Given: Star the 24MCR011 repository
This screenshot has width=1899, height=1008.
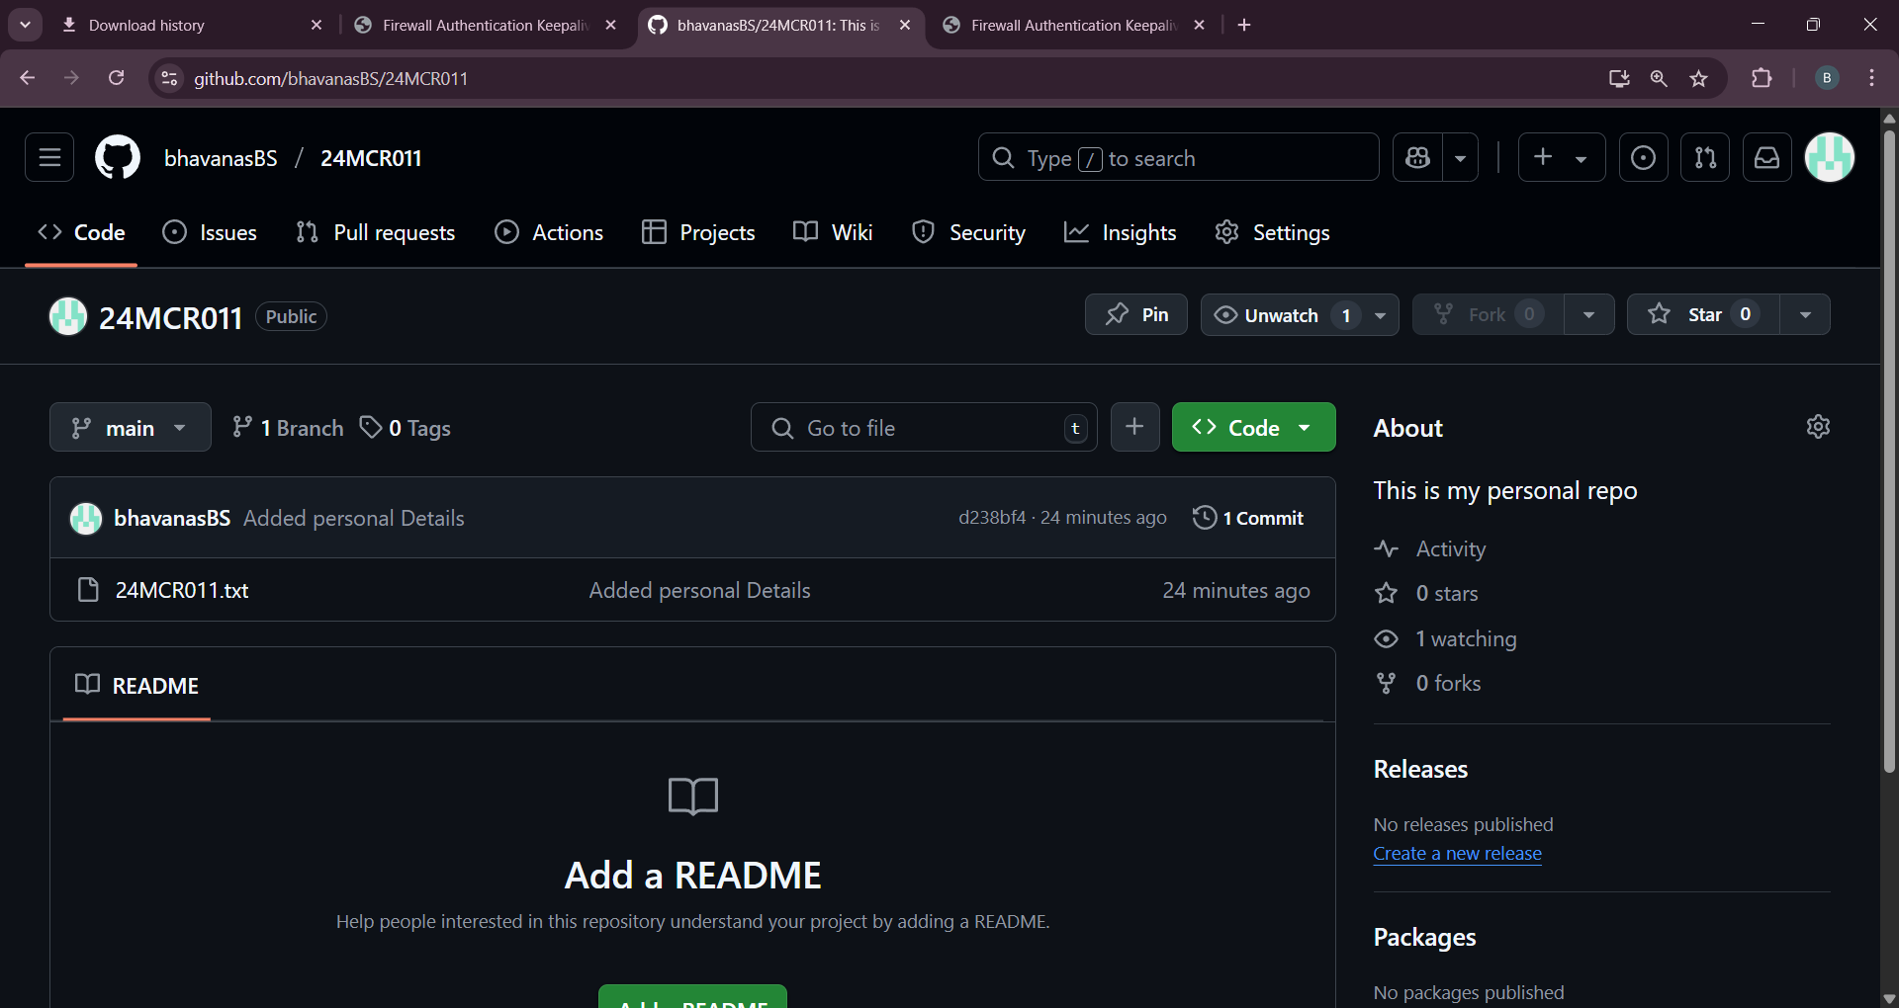Looking at the screenshot, I should [x=1703, y=314].
